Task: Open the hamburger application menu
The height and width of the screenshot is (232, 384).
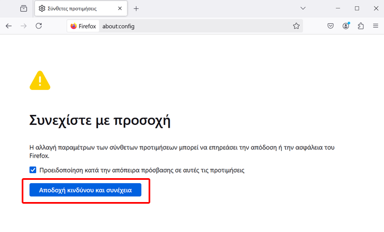Action: (x=376, y=26)
